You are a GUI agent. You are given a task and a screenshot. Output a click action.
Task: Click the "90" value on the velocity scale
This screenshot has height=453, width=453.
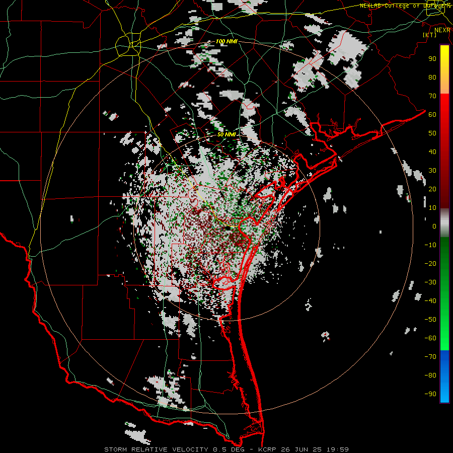tap(432, 59)
